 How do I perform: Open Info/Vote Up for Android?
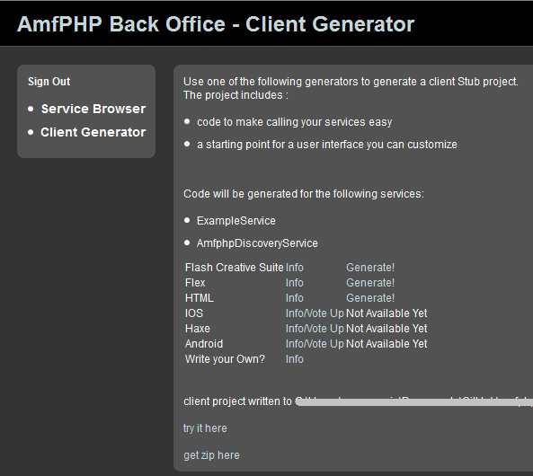[315, 344]
